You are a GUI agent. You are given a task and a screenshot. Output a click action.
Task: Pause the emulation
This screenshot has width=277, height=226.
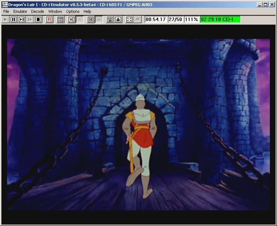pyautogui.click(x=13, y=19)
